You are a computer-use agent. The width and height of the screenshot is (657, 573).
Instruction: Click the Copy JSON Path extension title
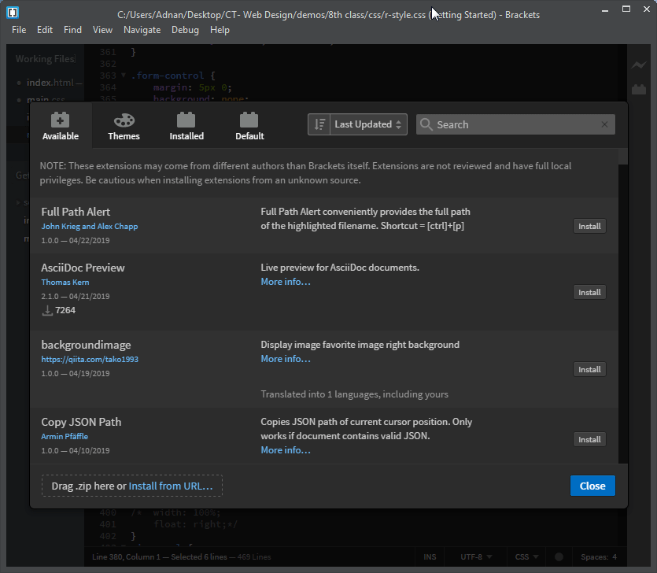[81, 422]
